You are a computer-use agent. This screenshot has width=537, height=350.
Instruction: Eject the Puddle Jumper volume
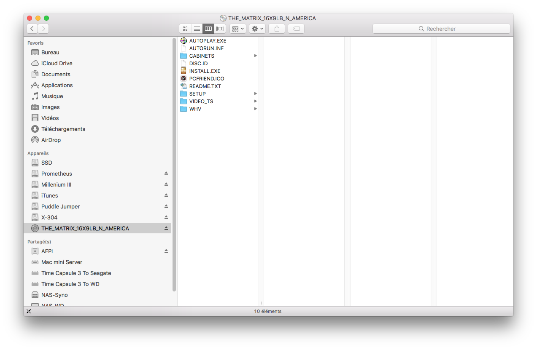166,207
